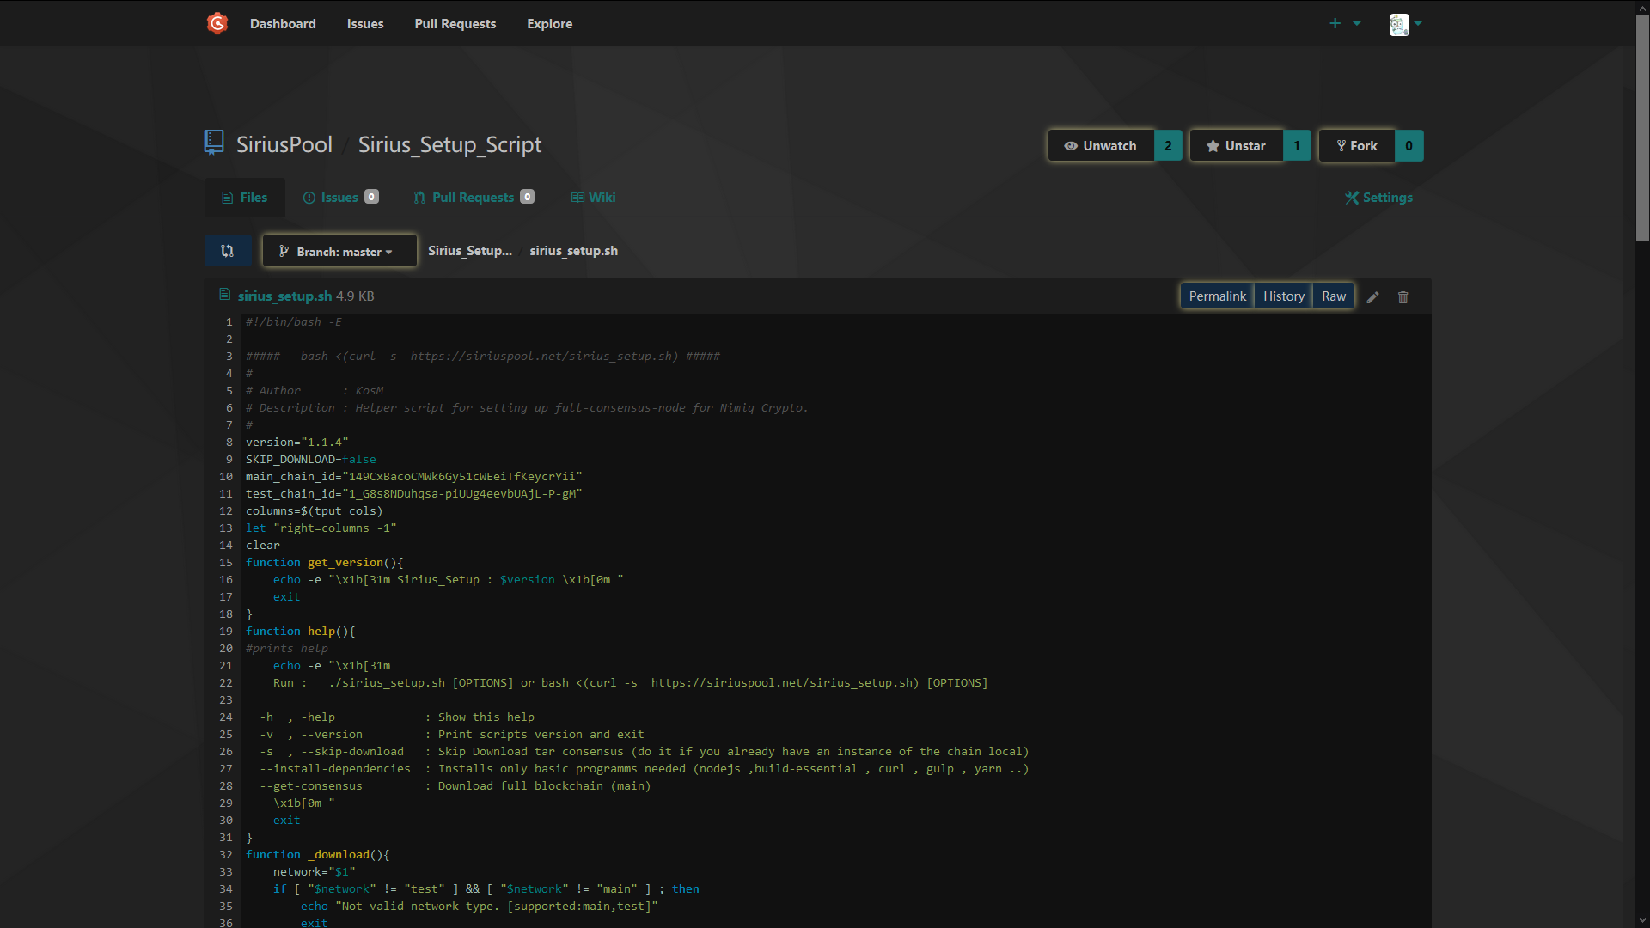
Task: Open the repository Issues tab
Action: tap(339, 198)
